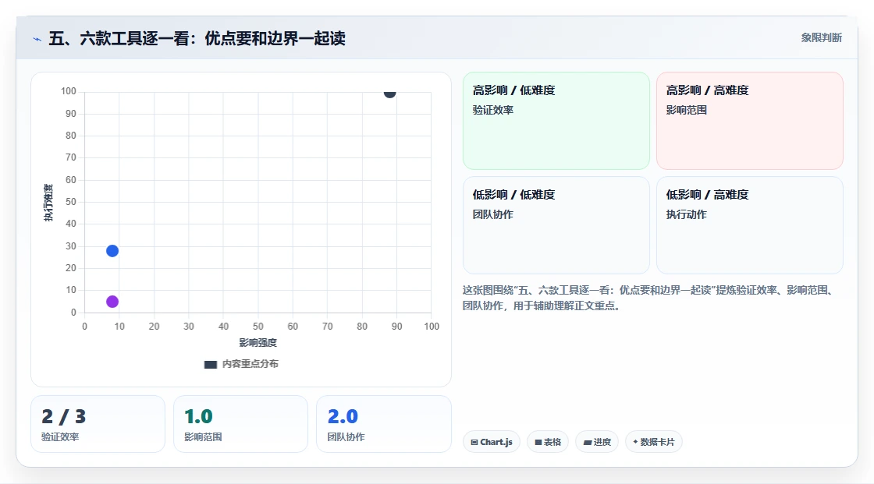Click the 影响范围 text in red card

coord(686,110)
